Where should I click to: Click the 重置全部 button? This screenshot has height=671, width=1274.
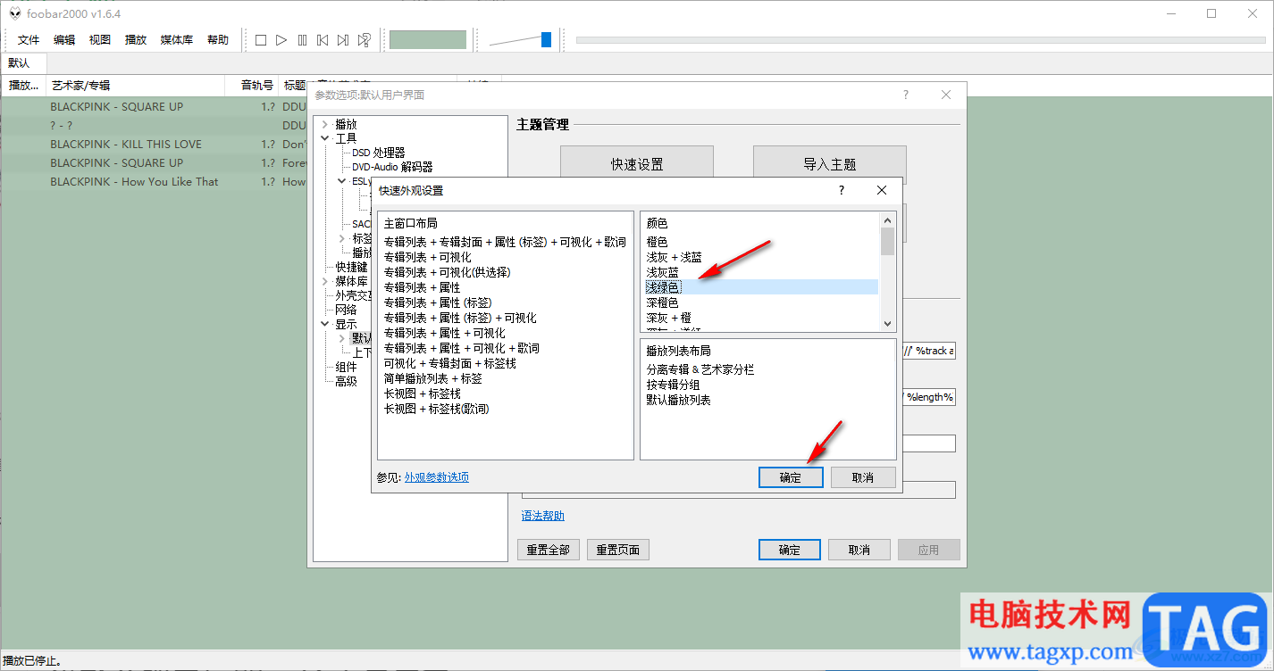(x=549, y=550)
